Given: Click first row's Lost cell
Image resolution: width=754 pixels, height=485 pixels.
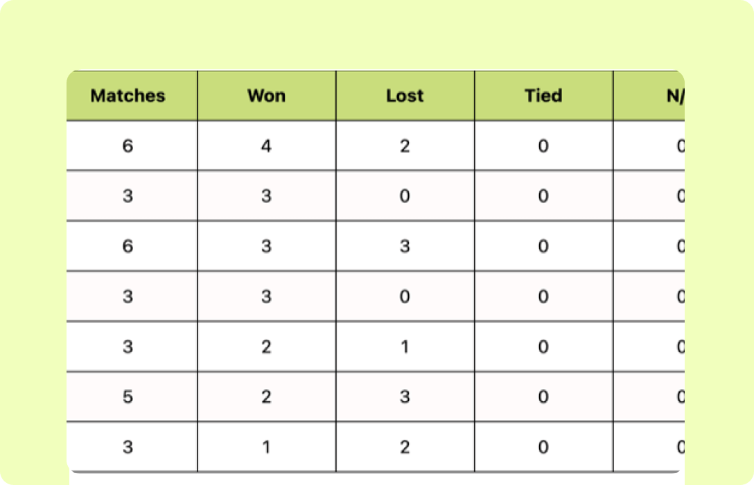Looking at the screenshot, I should click(405, 146).
